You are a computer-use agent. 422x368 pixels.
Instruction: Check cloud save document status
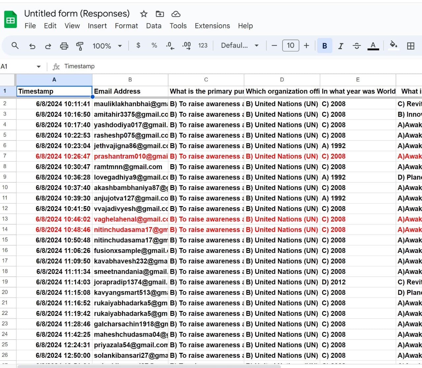[176, 14]
